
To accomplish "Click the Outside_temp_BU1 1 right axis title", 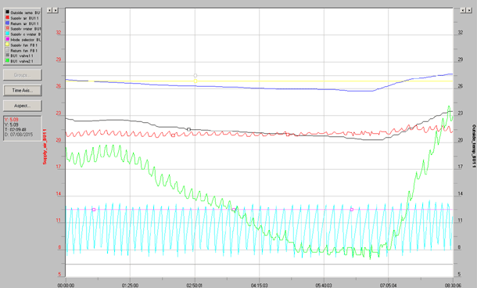I will [474, 146].
